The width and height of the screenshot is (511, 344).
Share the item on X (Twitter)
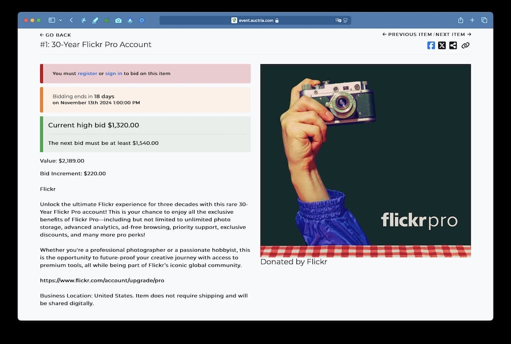pos(442,45)
